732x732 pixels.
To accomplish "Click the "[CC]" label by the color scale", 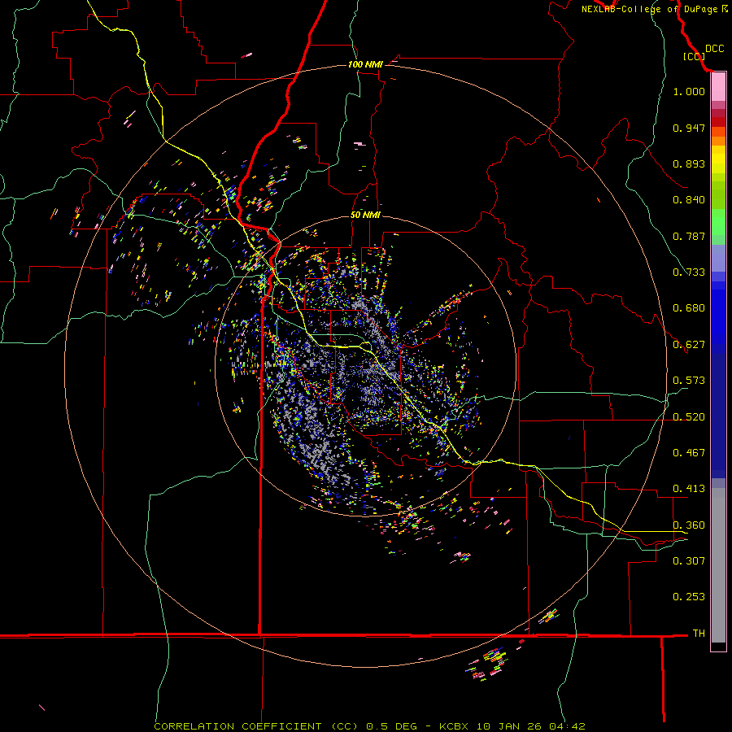I will point(694,56).
